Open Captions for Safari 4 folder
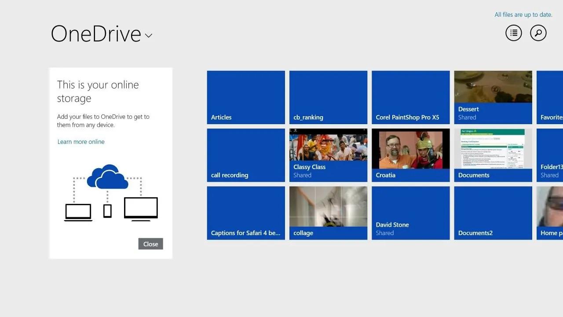Image resolution: width=563 pixels, height=317 pixels. pyautogui.click(x=246, y=213)
